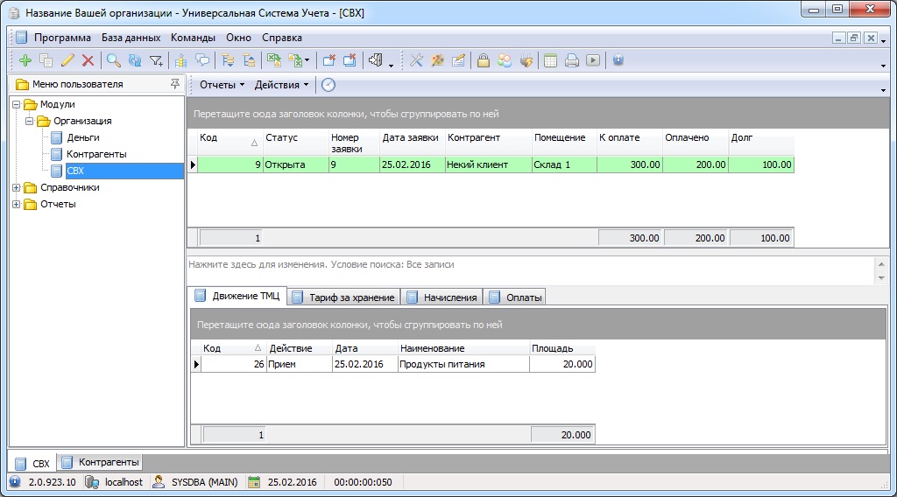The width and height of the screenshot is (897, 497).
Task: Sort upper grid by Статус column header
Action: 295,143
